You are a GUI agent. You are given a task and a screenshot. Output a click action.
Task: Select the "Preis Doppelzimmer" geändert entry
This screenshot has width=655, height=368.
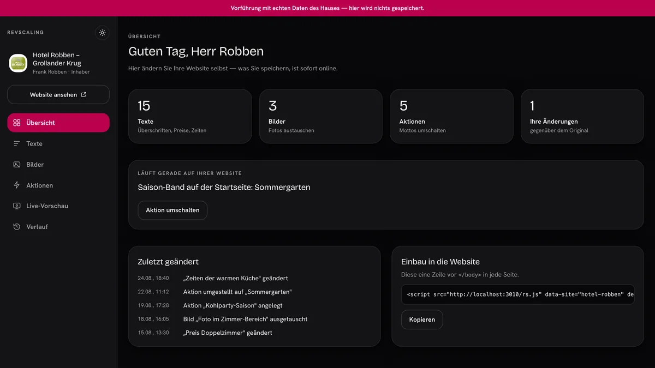pos(228,333)
